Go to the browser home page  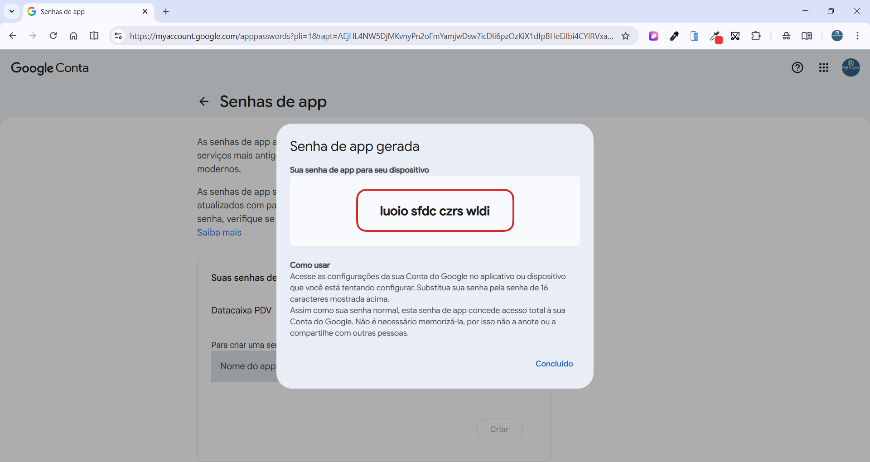(x=73, y=36)
